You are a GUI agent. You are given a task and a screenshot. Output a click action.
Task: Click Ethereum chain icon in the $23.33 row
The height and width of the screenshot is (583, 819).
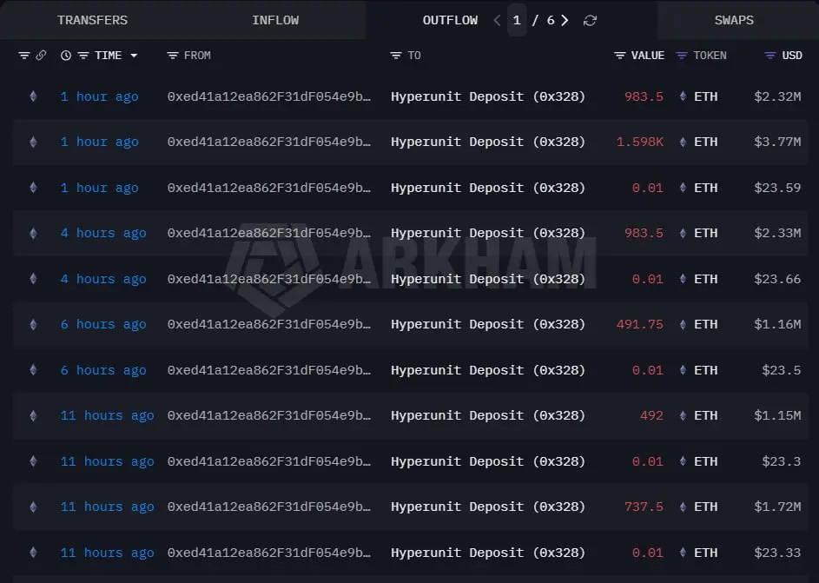click(33, 553)
